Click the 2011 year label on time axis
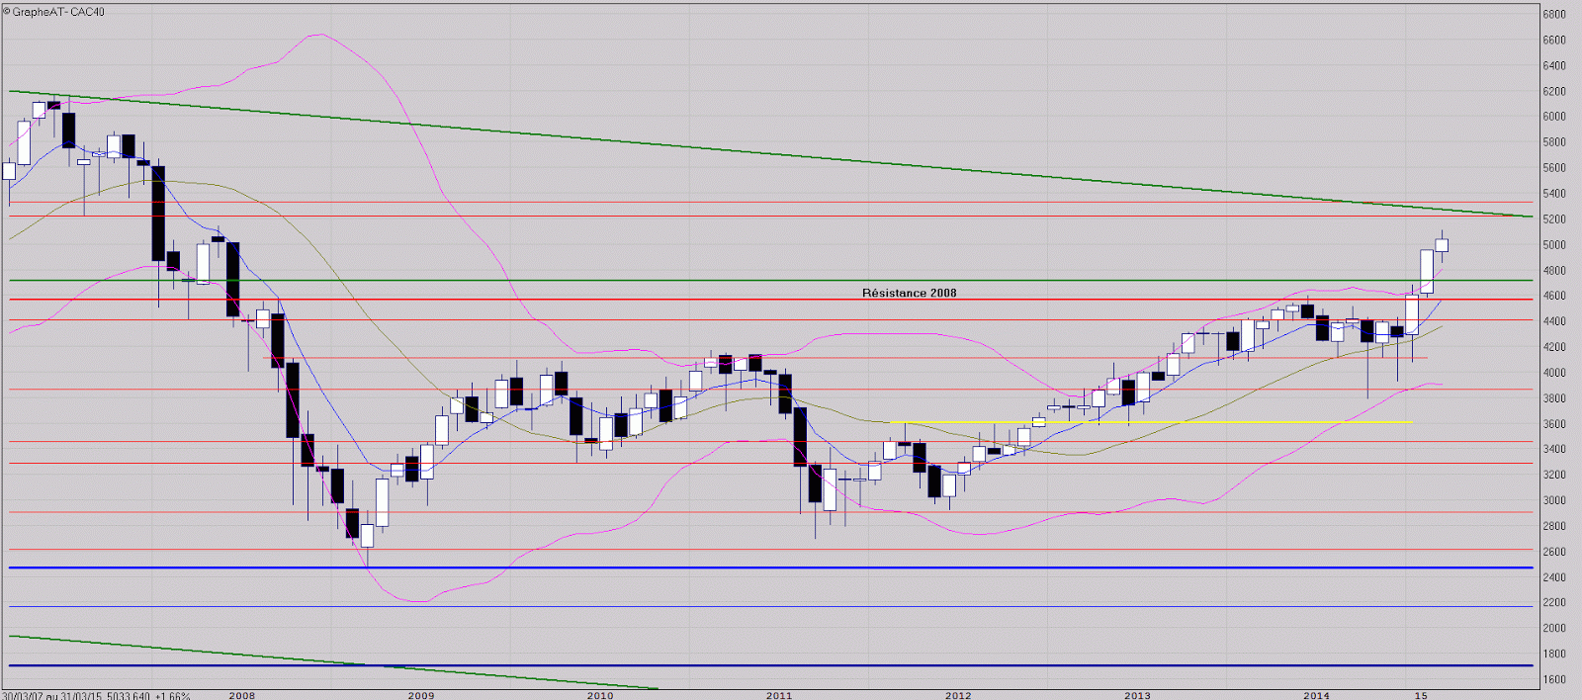Viewport: 1582px width, 700px height. (x=779, y=695)
